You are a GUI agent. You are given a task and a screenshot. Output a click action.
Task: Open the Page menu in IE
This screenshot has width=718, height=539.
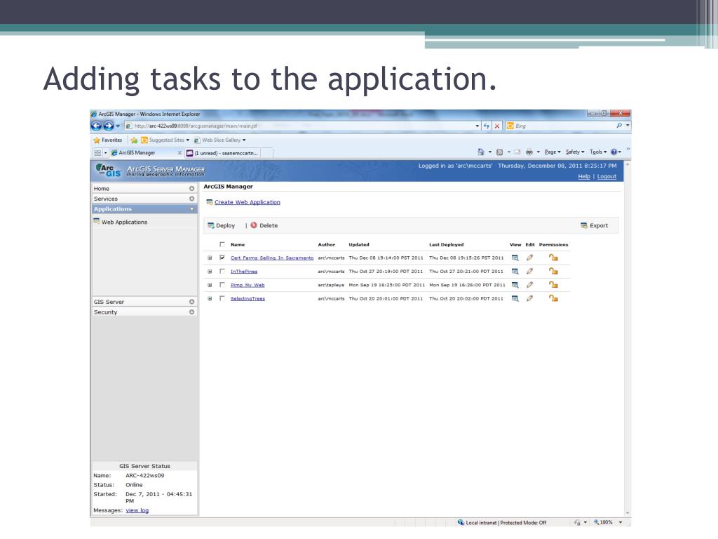coord(553,152)
